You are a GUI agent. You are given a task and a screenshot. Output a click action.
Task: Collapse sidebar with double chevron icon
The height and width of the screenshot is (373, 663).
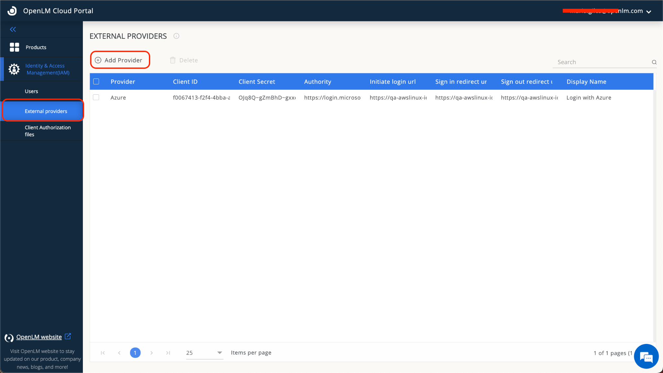pos(13,29)
